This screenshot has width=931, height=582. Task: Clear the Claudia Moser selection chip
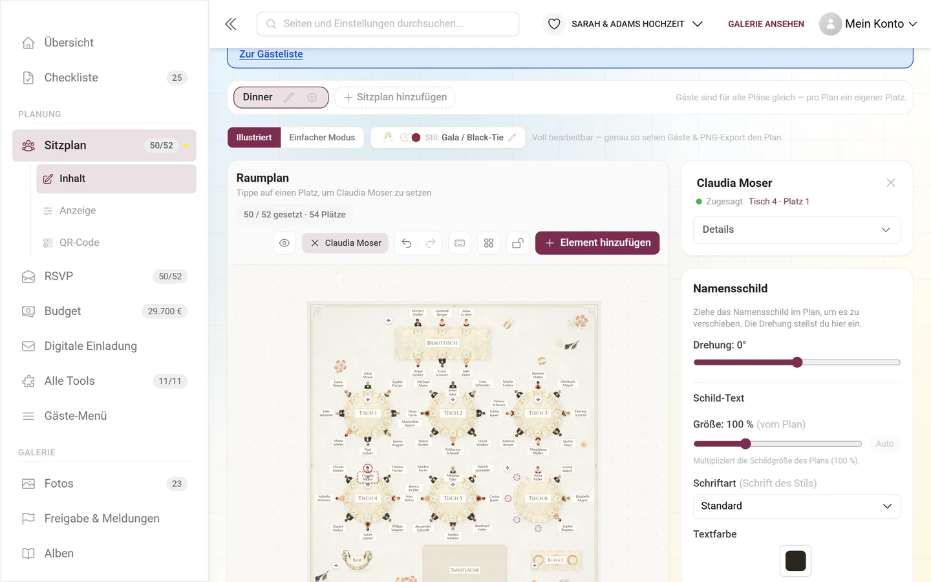[315, 243]
